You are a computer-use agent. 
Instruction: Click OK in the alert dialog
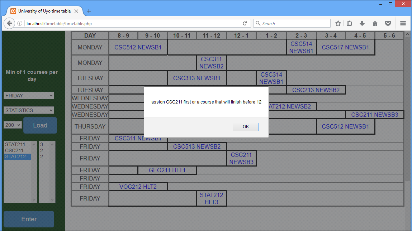(246, 127)
